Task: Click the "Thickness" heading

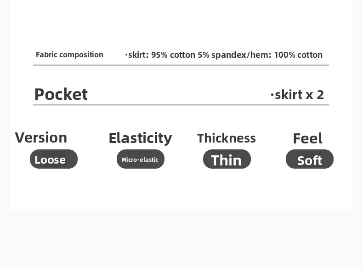Action: click(x=226, y=138)
